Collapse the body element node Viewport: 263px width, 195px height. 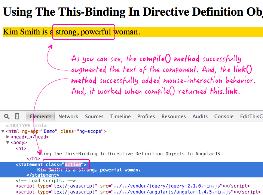[x=8, y=143]
